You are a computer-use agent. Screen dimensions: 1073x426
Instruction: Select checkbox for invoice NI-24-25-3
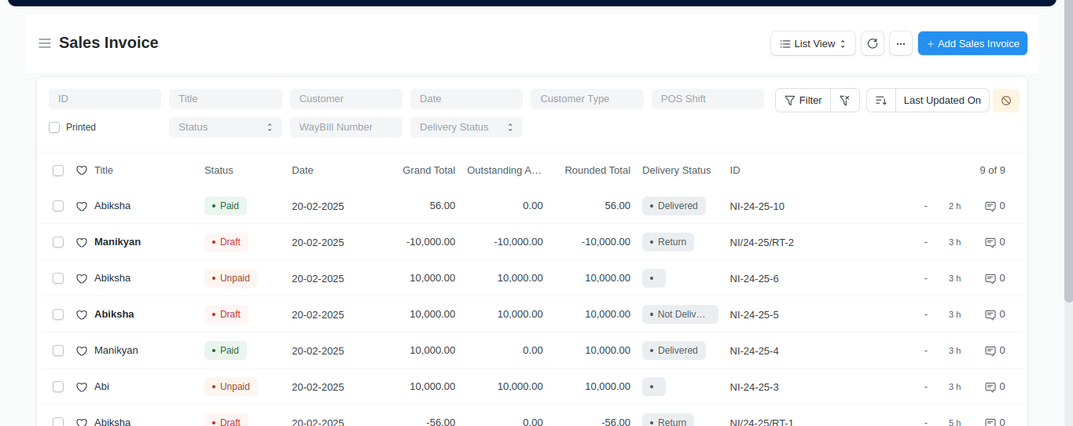point(58,387)
